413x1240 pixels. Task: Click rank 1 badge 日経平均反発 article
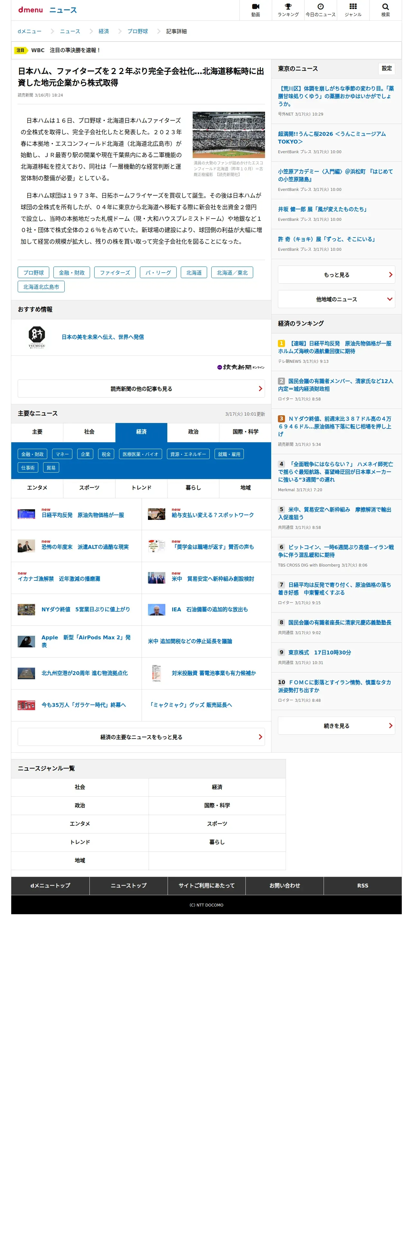pyautogui.click(x=281, y=343)
